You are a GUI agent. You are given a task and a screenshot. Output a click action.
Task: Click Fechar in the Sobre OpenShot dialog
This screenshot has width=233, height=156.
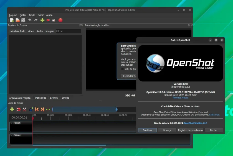tap(214, 130)
